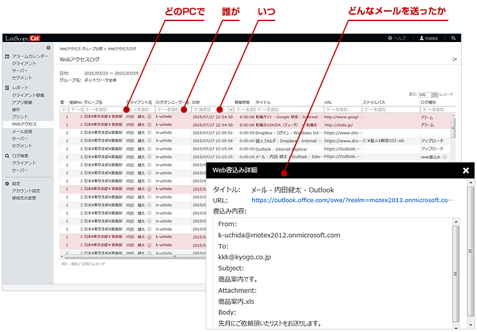
Task: Click the info icon next to Web書込み
Action: 445,157
